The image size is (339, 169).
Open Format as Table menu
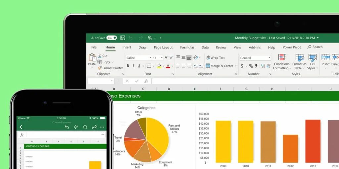299,62
